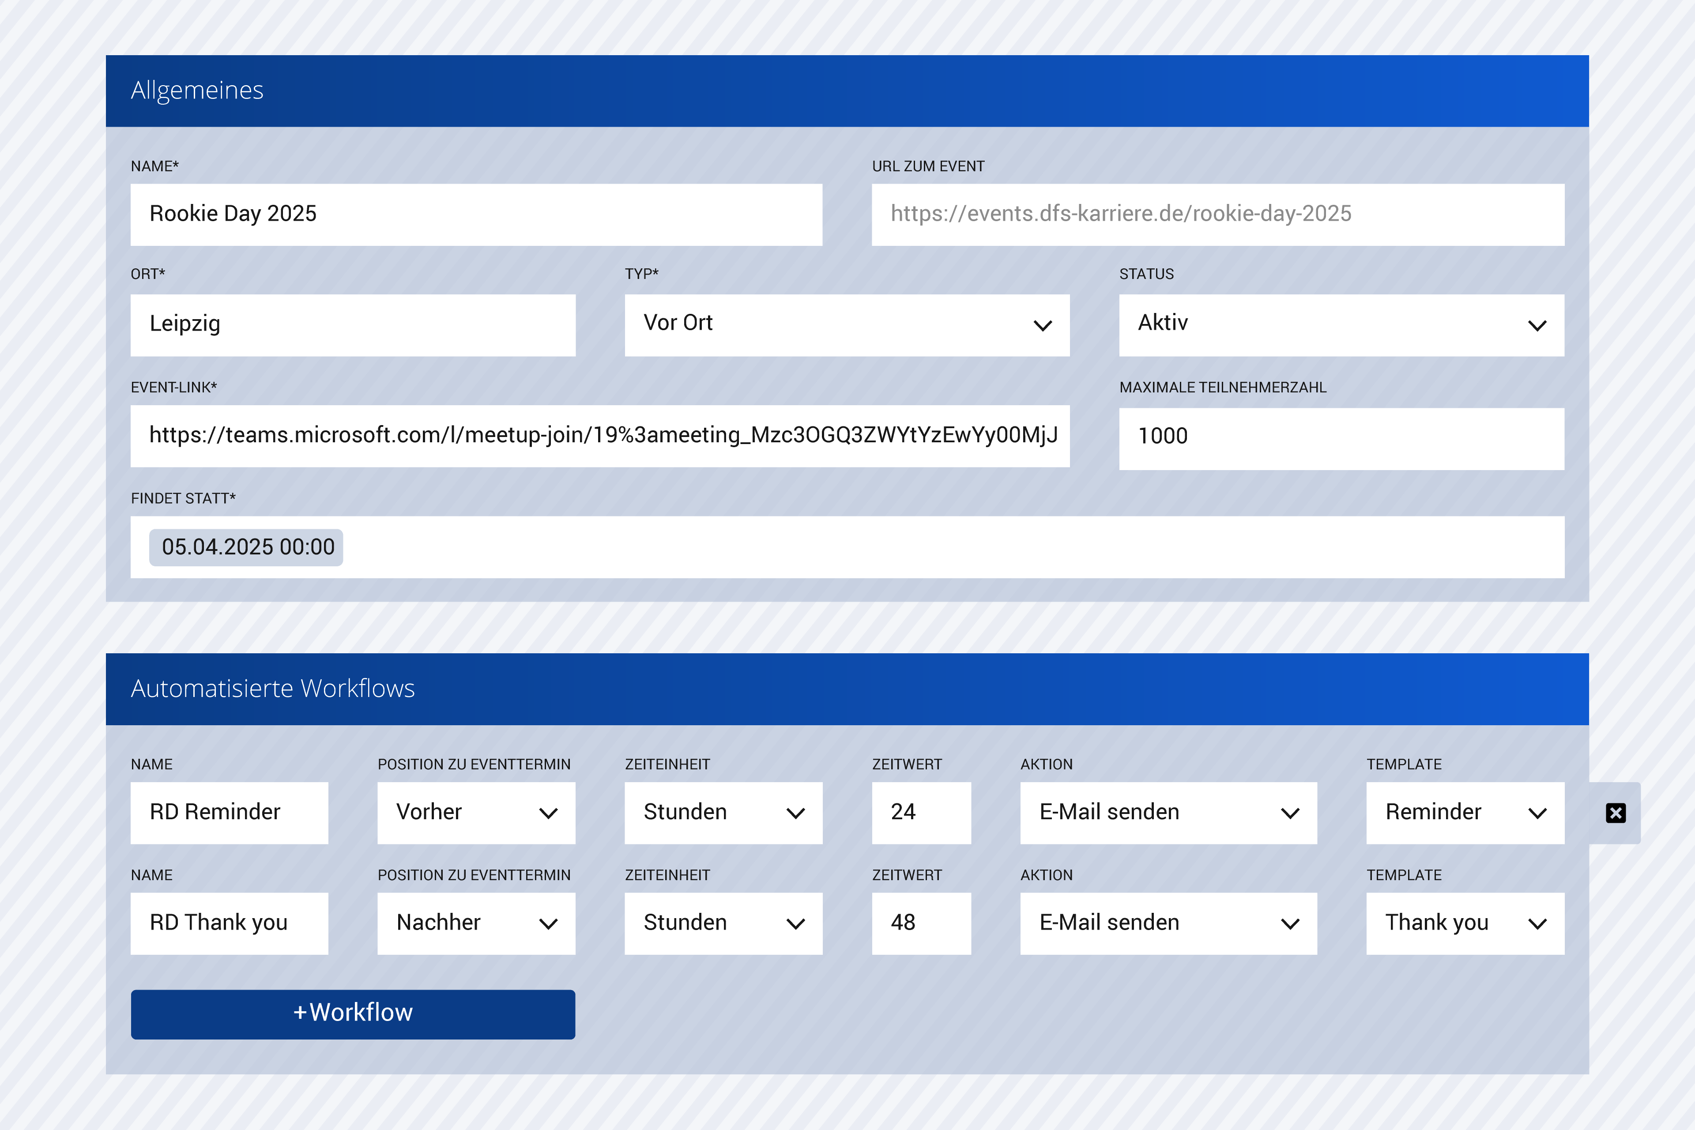Screen dimensions: 1695x1130
Task: Open the Reminder template dropdown
Action: [1465, 813]
